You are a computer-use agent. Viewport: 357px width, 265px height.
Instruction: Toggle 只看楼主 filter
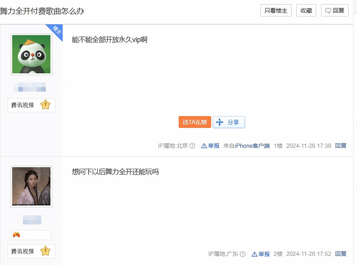click(276, 11)
